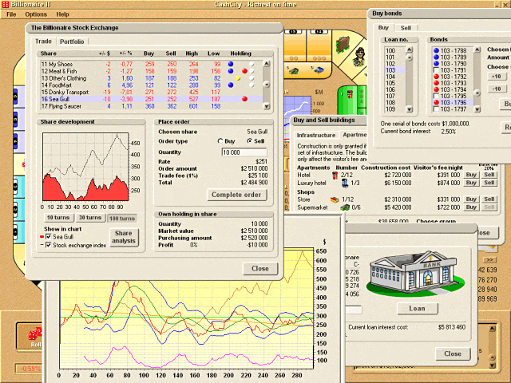Open Share analysis
This screenshot has height=383, width=511.
click(x=124, y=237)
